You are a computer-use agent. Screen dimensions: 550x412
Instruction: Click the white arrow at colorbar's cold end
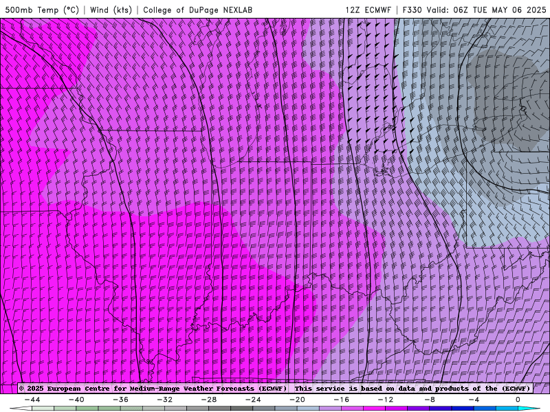click(21, 409)
